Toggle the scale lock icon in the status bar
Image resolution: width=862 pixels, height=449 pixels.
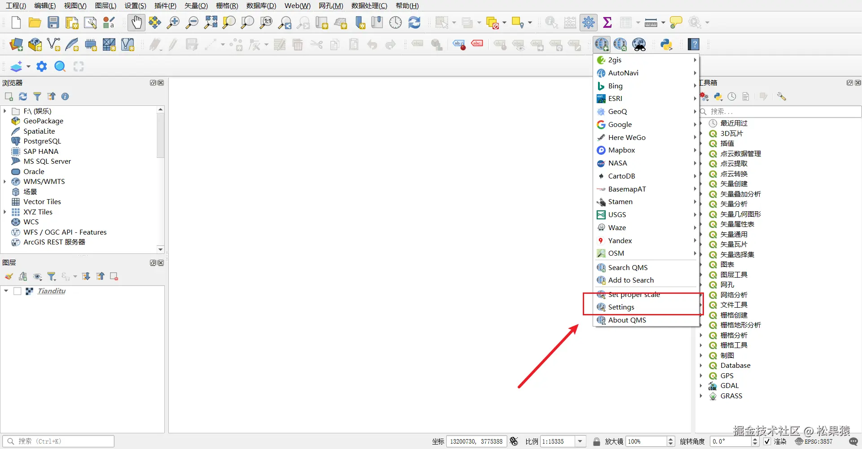click(x=597, y=441)
